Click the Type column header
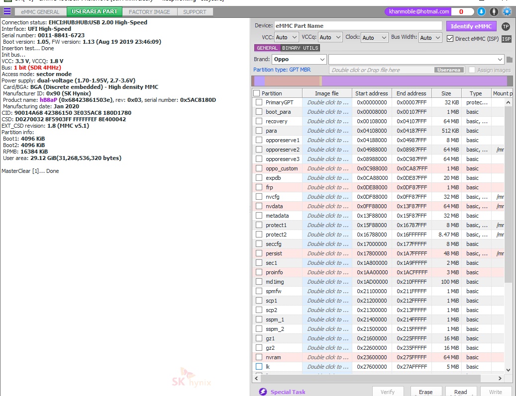Viewport: 516px width, 396px height. (x=476, y=93)
